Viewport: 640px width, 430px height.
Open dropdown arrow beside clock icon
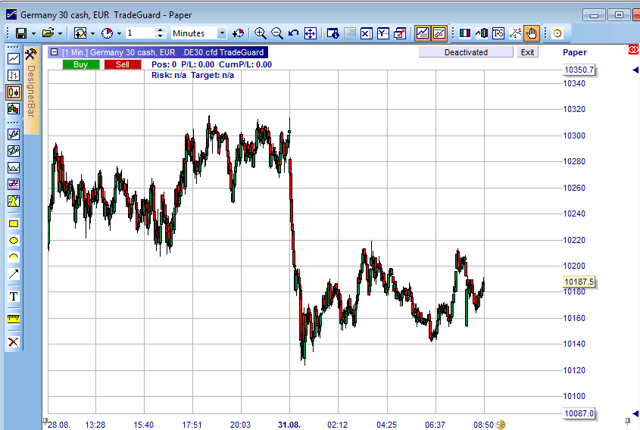click(119, 33)
